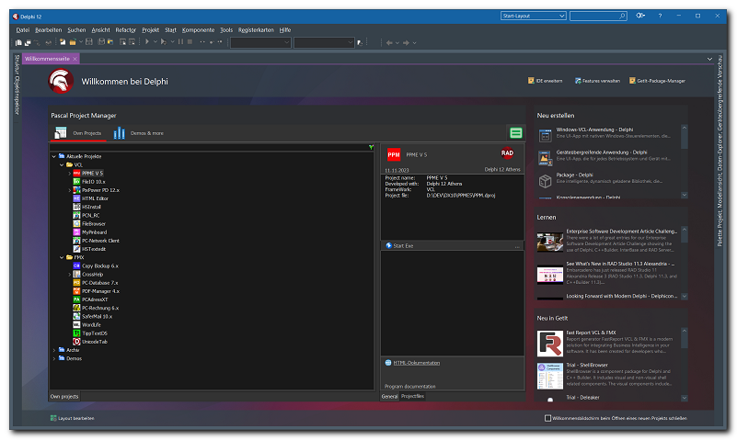Click the Pause toolbar icon
Image resolution: width=737 pixels, height=440 pixels.
180,42
